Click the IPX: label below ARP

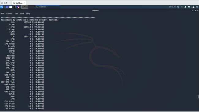click(13, 99)
